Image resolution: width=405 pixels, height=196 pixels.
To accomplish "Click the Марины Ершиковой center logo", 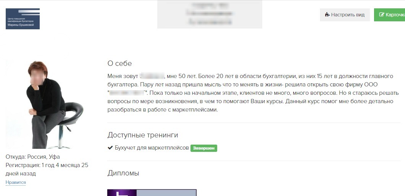I will coord(23,19).
